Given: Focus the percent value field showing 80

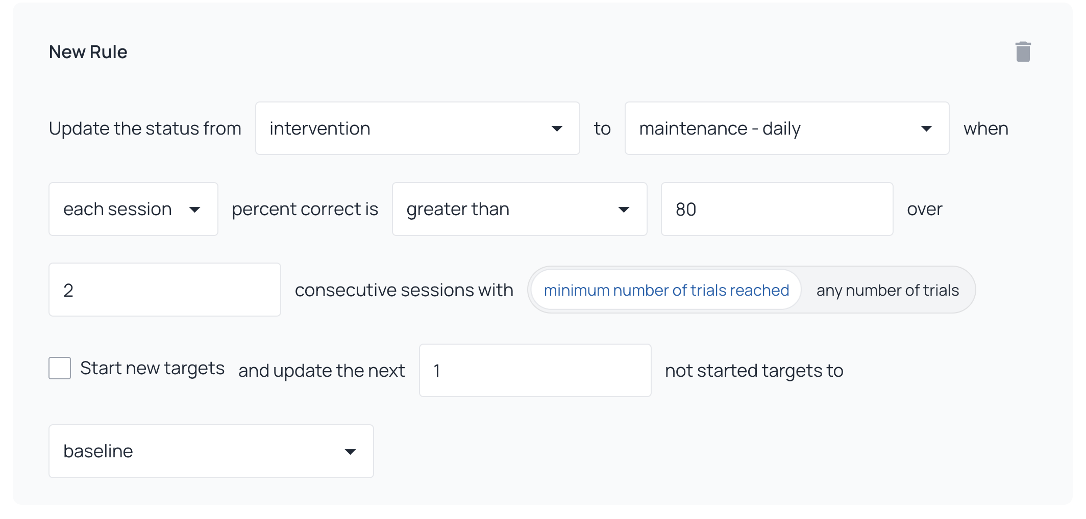Looking at the screenshot, I should point(777,209).
